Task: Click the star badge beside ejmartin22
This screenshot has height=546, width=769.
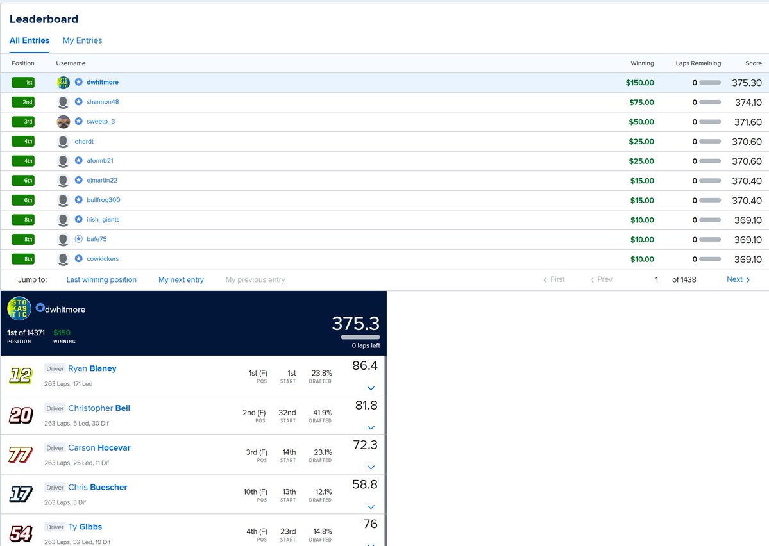Action: pyautogui.click(x=78, y=180)
